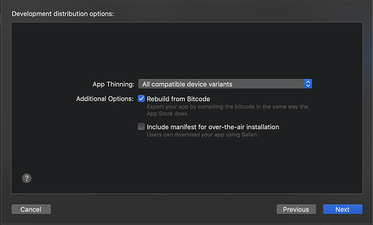Click empty area above App Thinning row

pos(186,50)
